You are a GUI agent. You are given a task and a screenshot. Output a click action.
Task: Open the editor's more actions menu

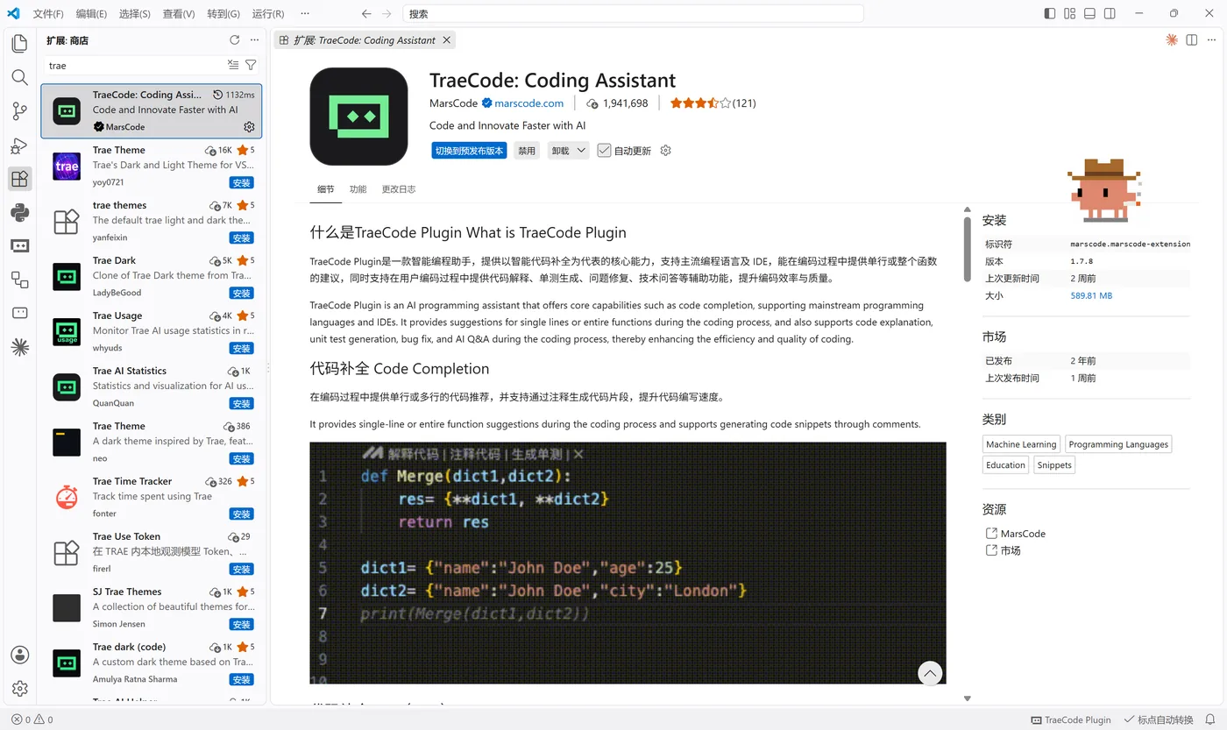1211,40
